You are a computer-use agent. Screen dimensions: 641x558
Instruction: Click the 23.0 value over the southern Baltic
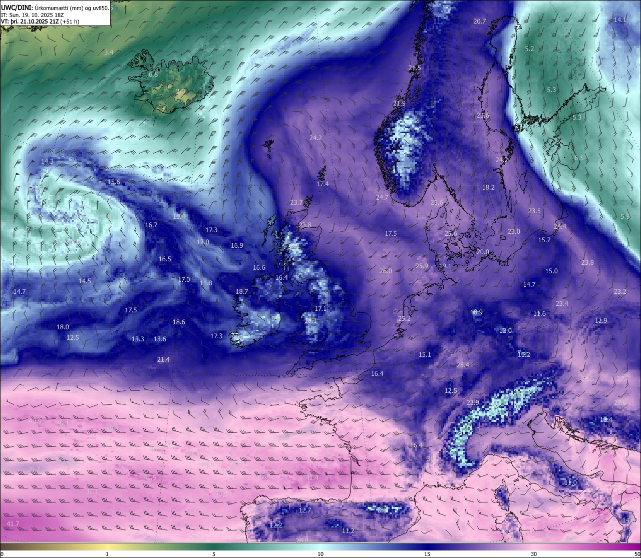pos(514,231)
